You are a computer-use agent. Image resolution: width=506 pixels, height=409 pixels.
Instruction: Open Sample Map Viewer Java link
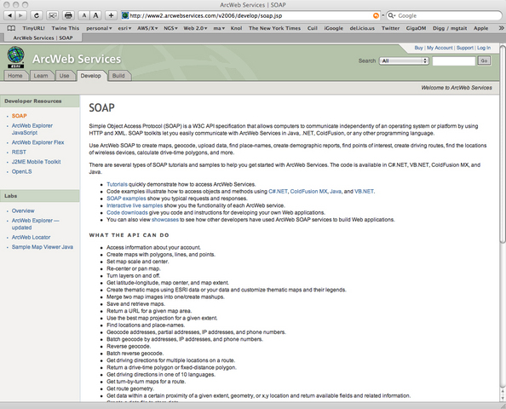pos(43,247)
